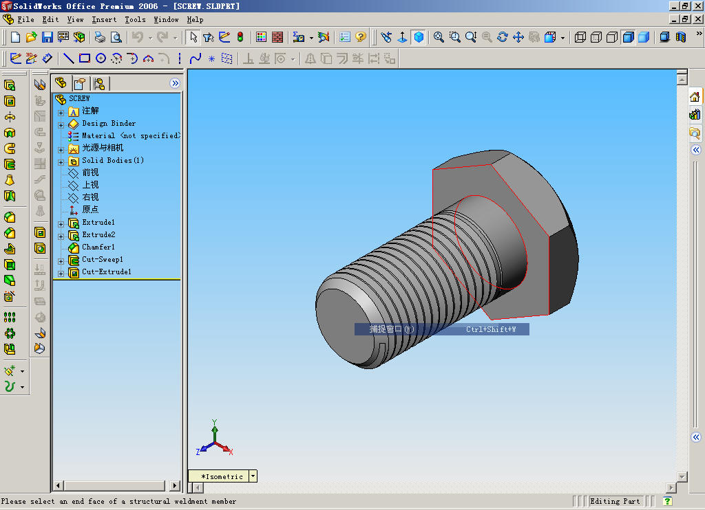Select the Rectangle sketch tool
705x510 pixels.
click(85, 58)
